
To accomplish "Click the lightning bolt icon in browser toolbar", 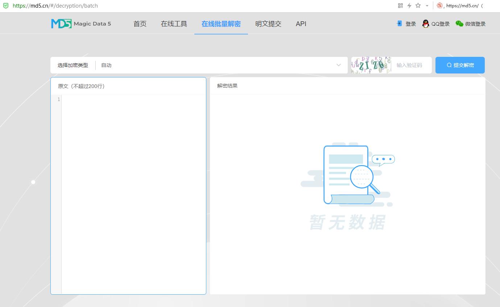I will [409, 5].
